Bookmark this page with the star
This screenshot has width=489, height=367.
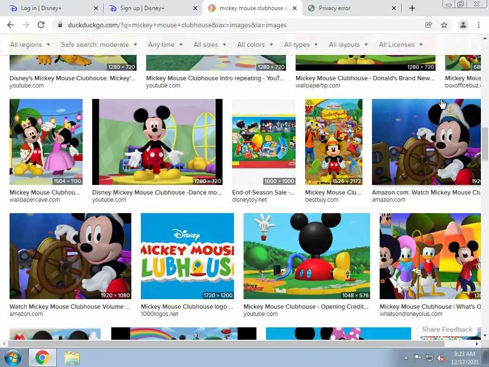(x=444, y=25)
